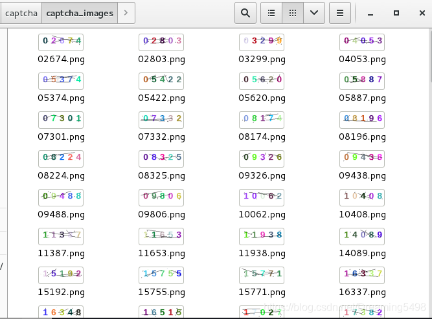The width and height of the screenshot is (432, 319).
Task: Select the 05374.png thumbnail
Action: (x=61, y=81)
